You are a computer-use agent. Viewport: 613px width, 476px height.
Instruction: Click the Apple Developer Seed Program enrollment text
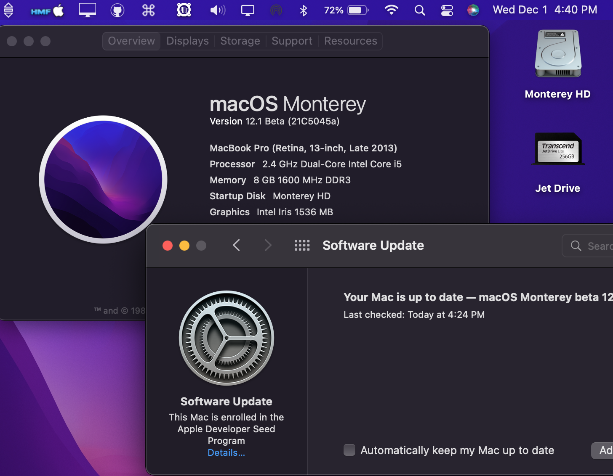tap(227, 429)
